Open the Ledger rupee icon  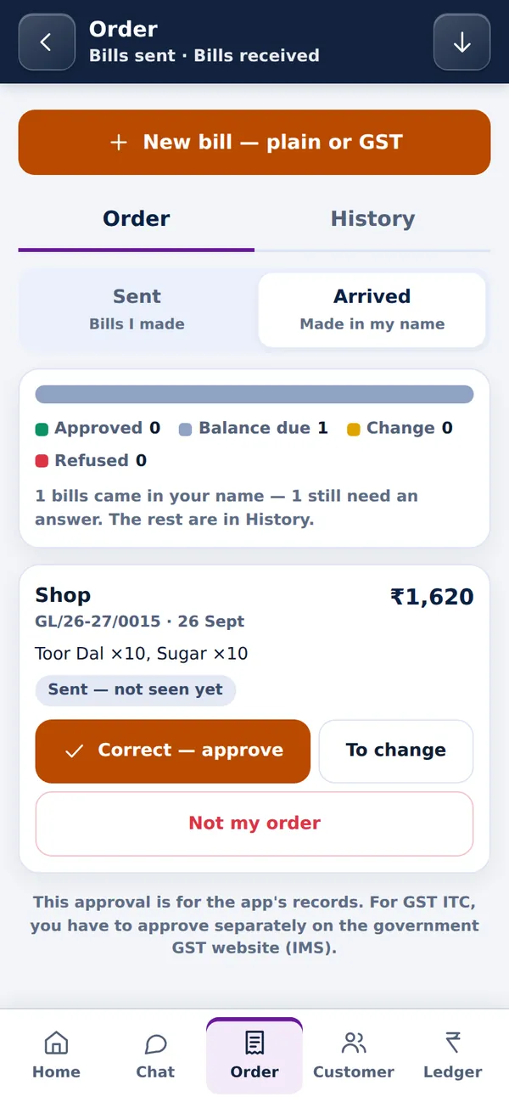(453, 1043)
